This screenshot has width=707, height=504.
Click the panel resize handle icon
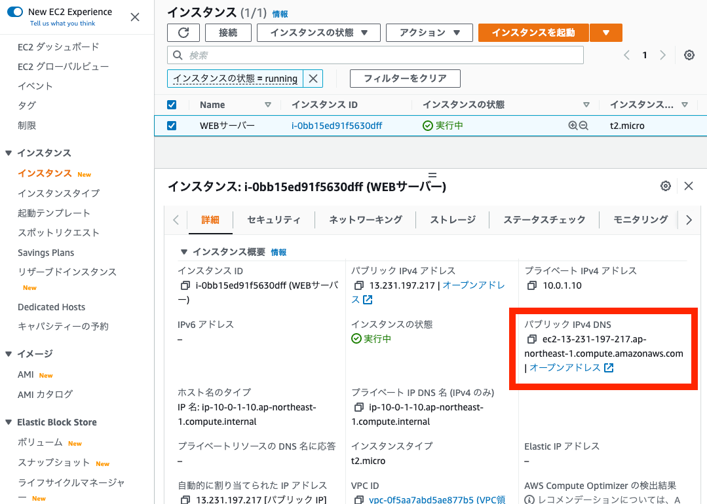point(432,175)
